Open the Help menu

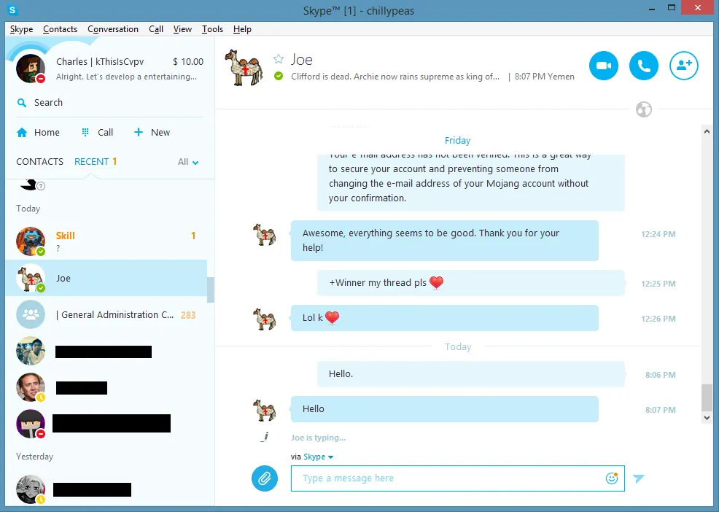pos(242,29)
